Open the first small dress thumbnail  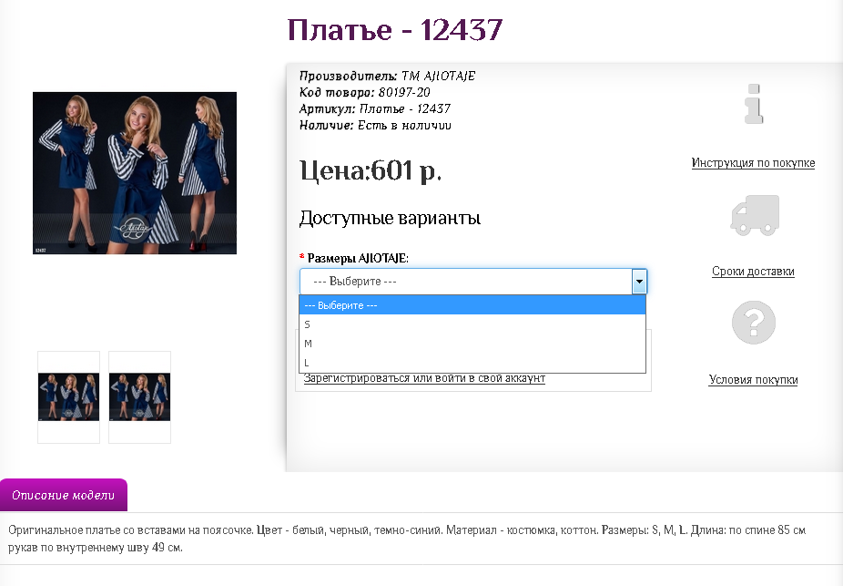point(69,397)
